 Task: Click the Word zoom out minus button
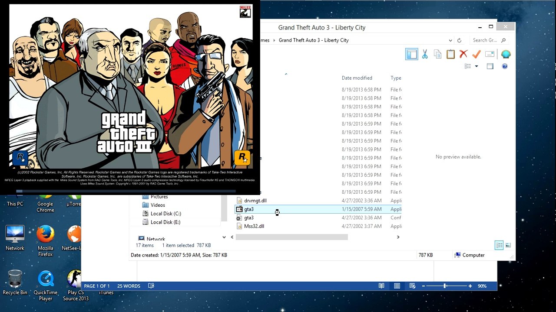[x=423, y=286]
